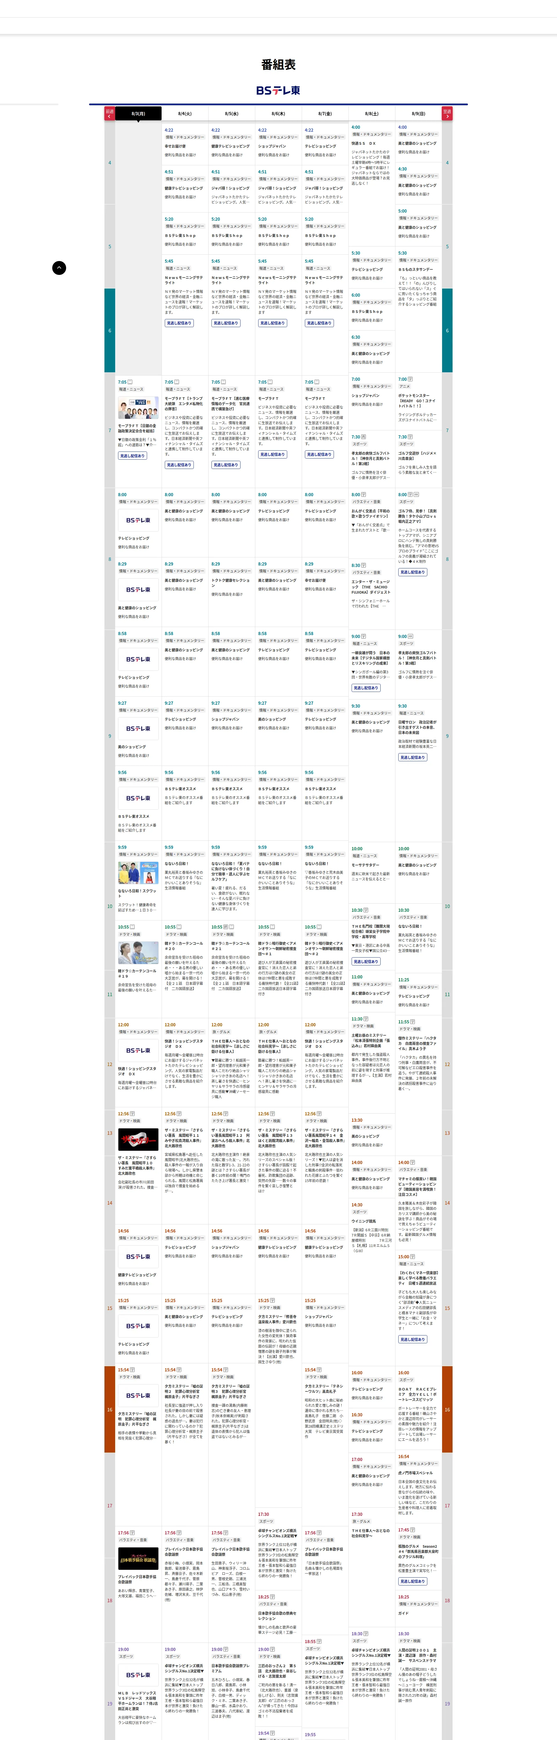Viewport: 557px width, 1740px height.
Task: Open Sunday 16:54 虎ノ門市場スペシャル title
Action: (415, 1473)
